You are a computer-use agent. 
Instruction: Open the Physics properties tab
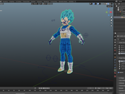[x=115, y=65]
